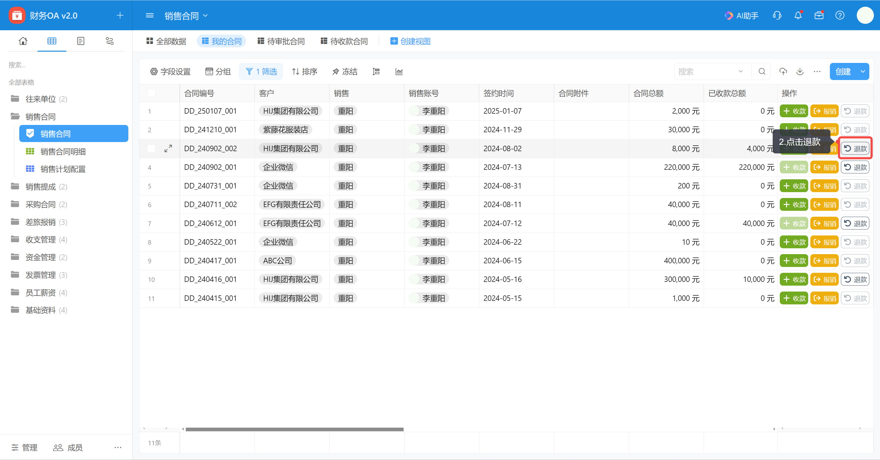
Task: Click the headset support icon
Action: coord(777,15)
